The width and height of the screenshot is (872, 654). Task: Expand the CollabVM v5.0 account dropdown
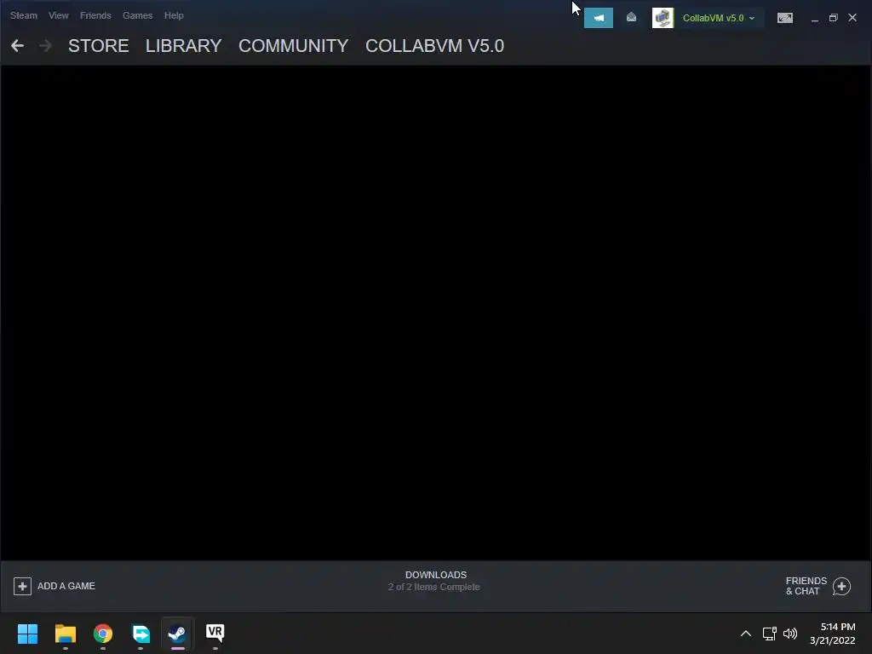pyautogui.click(x=719, y=18)
